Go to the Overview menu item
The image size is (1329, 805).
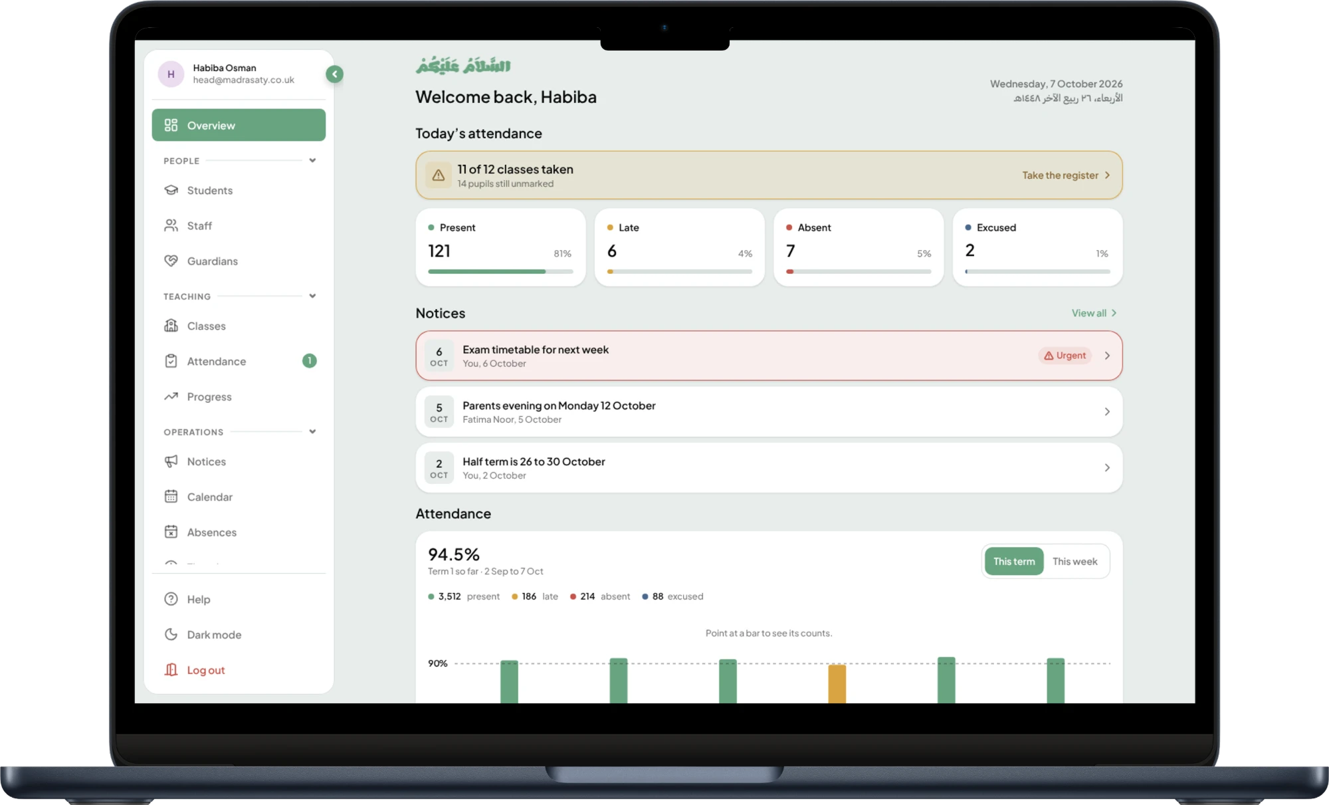[239, 125]
